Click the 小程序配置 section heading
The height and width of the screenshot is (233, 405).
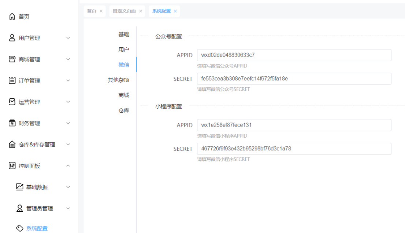coord(169,106)
